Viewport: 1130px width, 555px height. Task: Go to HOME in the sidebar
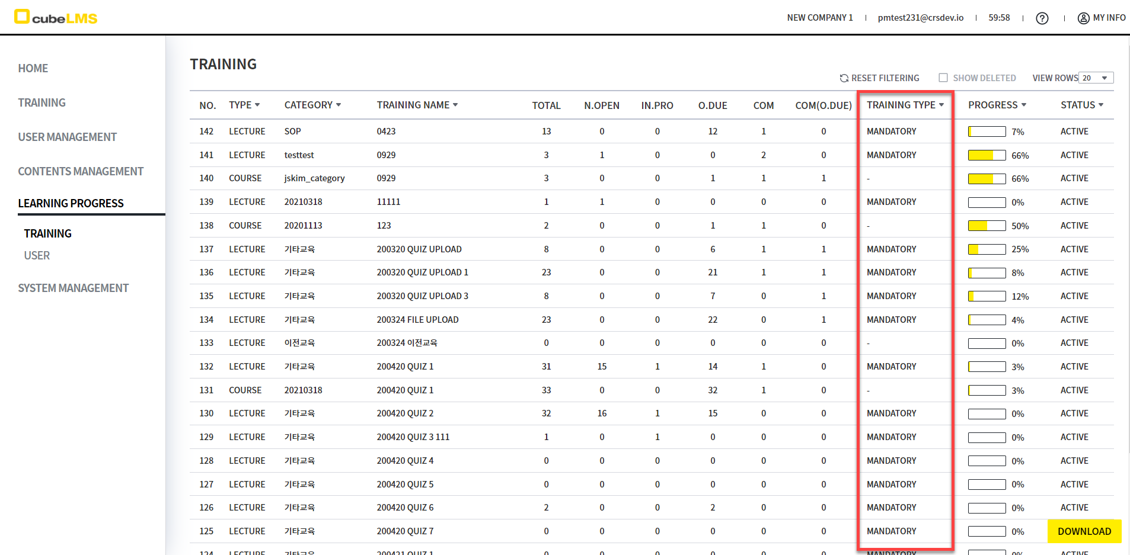pyautogui.click(x=33, y=68)
